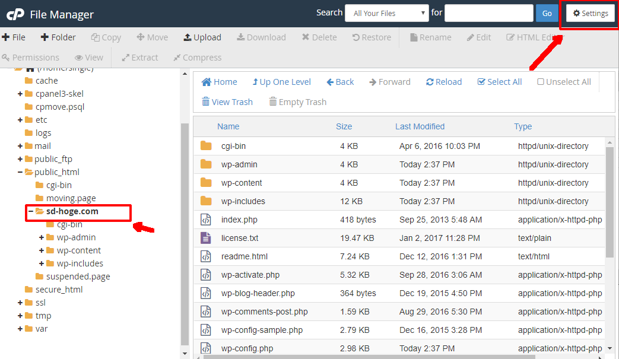The image size is (619, 359).
Task: Open the All Your Files search dropdown
Action: pos(386,13)
